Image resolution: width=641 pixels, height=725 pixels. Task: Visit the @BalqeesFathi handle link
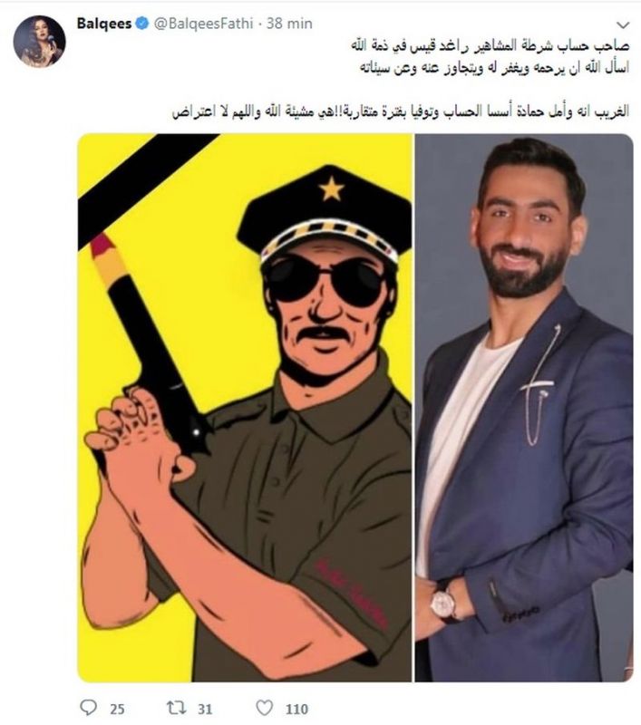203,24
